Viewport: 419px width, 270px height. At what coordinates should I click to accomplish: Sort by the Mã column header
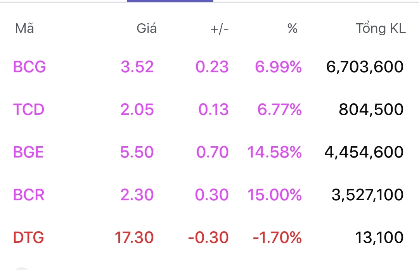(x=24, y=28)
